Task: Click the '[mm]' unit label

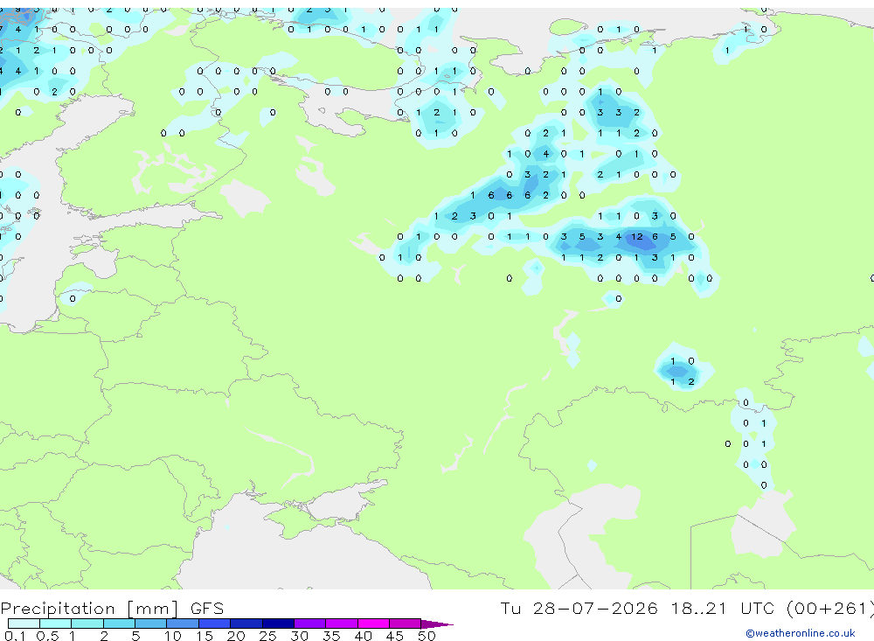Action: click(152, 609)
